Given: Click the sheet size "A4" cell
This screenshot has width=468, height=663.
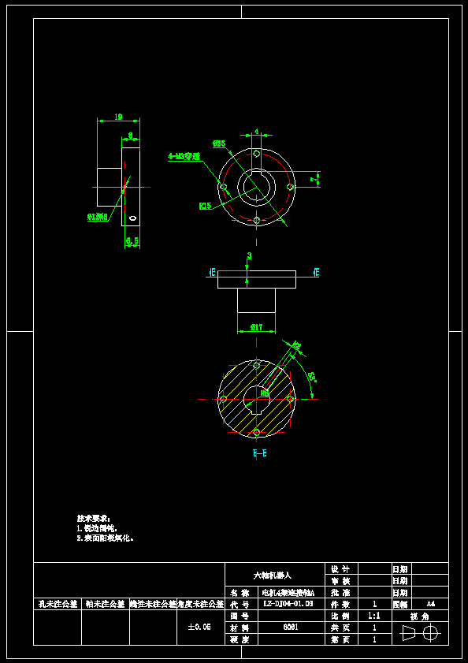Looking at the screenshot, I should coord(430,604).
